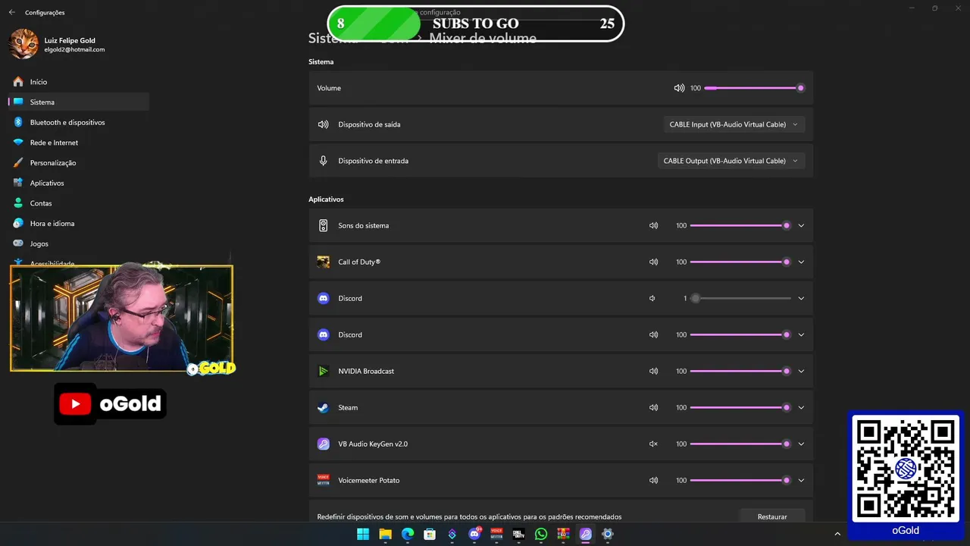
Task: Adjust first Discord slider at volume 1
Action: tap(740, 298)
